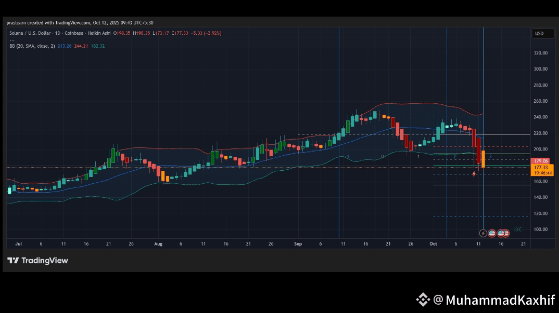Click the blue wave label 0 on chart

383,157
